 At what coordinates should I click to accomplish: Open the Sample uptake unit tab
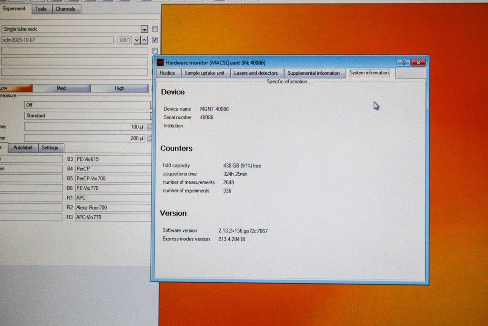pos(205,73)
